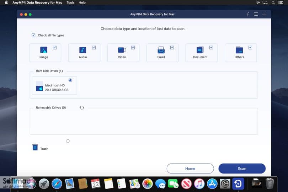288x192 pixels.
Task: Refresh the Removable Drives list
Action: click(x=82, y=108)
